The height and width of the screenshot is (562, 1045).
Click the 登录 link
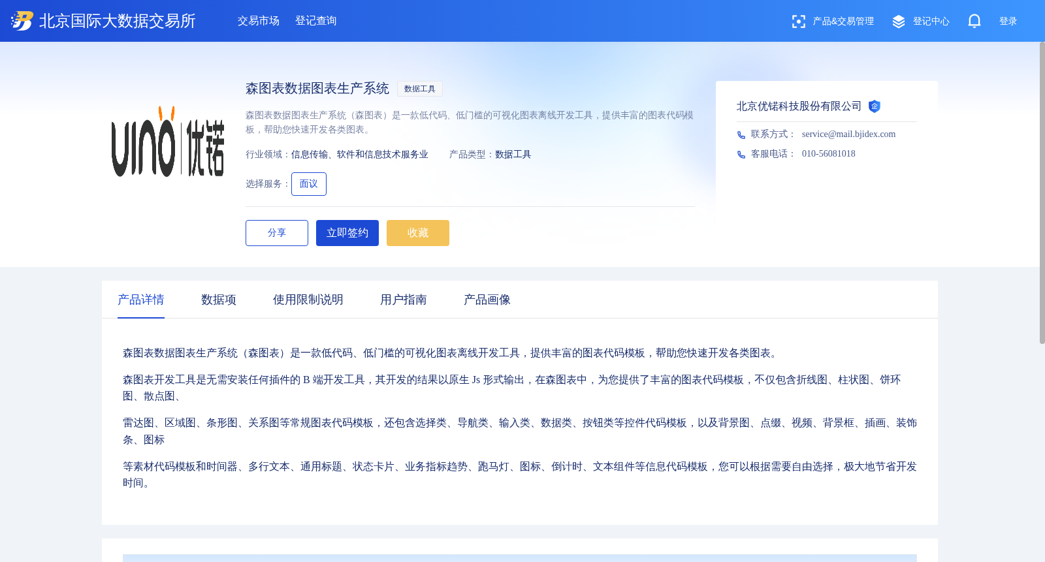(1008, 22)
